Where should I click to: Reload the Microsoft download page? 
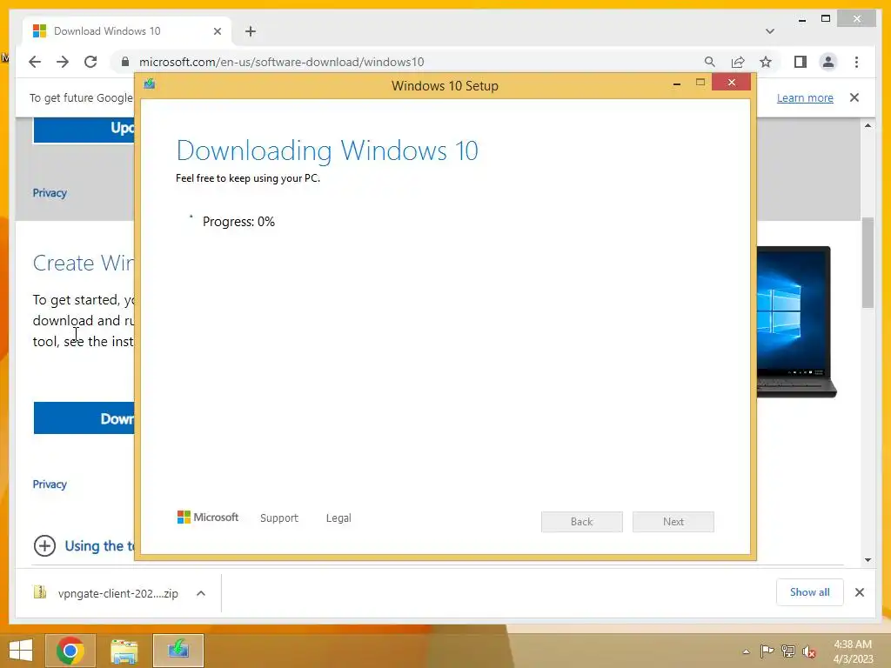90,62
